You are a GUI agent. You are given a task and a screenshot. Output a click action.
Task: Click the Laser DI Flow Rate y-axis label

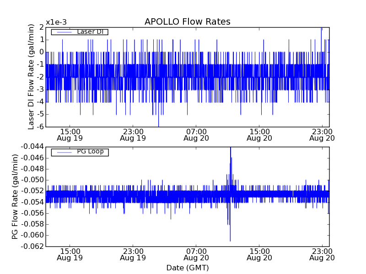click(32, 77)
